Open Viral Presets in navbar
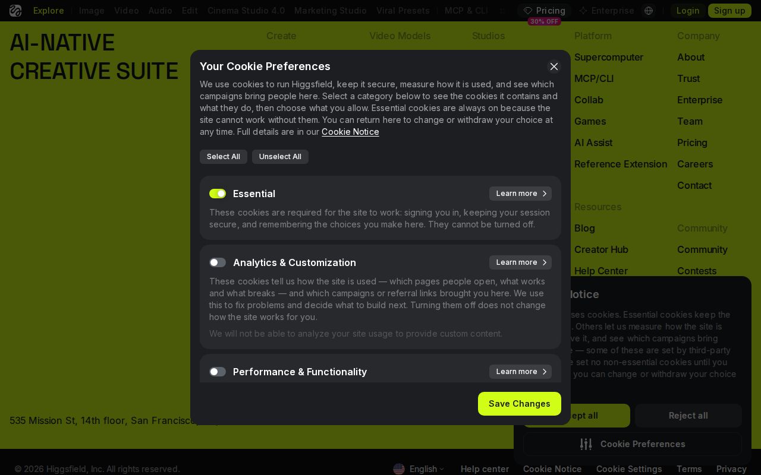Viewport: 761px width, 475px height. pyautogui.click(x=403, y=11)
